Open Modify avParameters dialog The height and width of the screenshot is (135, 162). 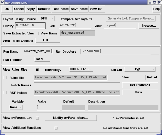[71, 118]
